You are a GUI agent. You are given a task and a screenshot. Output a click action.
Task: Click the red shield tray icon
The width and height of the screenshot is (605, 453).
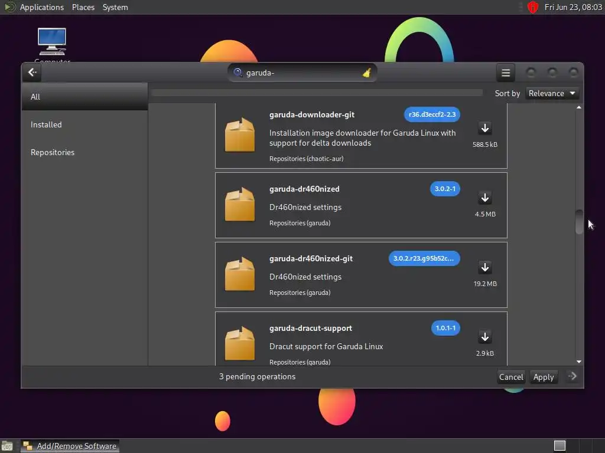click(532, 7)
